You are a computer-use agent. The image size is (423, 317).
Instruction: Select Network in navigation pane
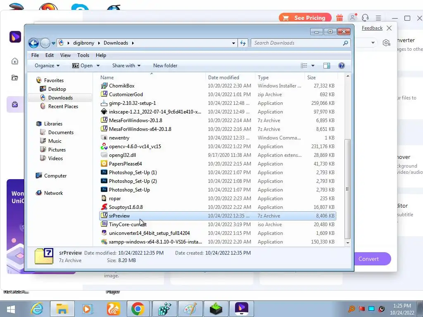53,193
